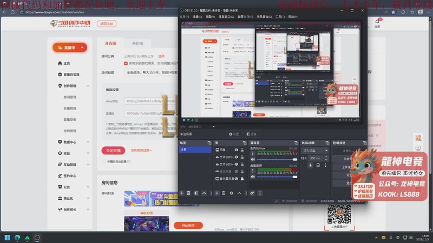Screen dimensions: 433x243
Task: Toggle lock on the 图像 source
Action: (242, 150)
